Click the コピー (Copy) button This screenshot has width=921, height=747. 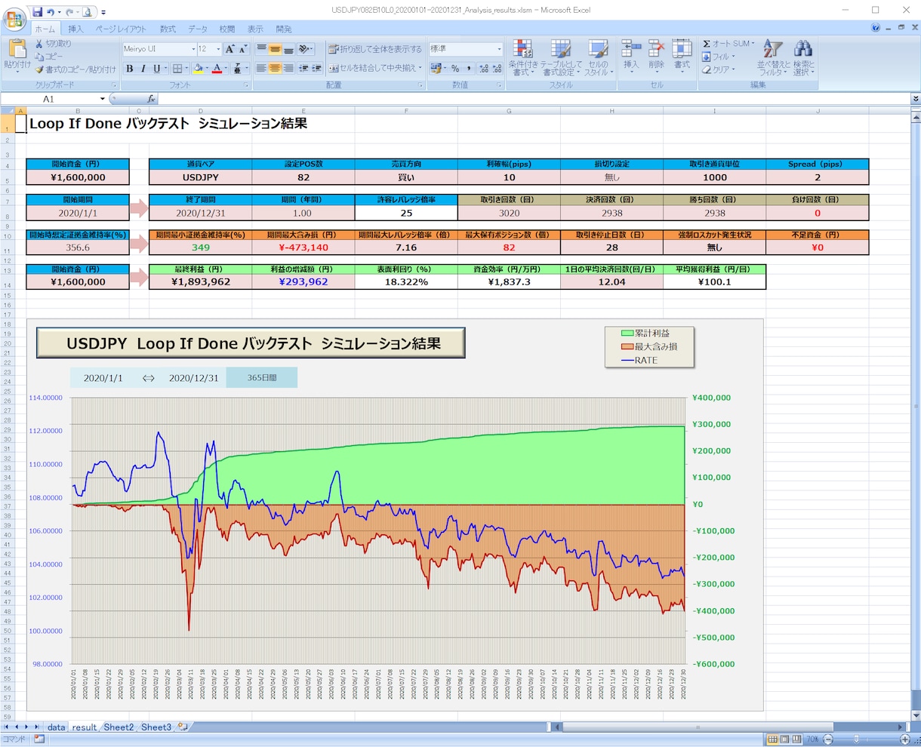[x=49, y=57]
